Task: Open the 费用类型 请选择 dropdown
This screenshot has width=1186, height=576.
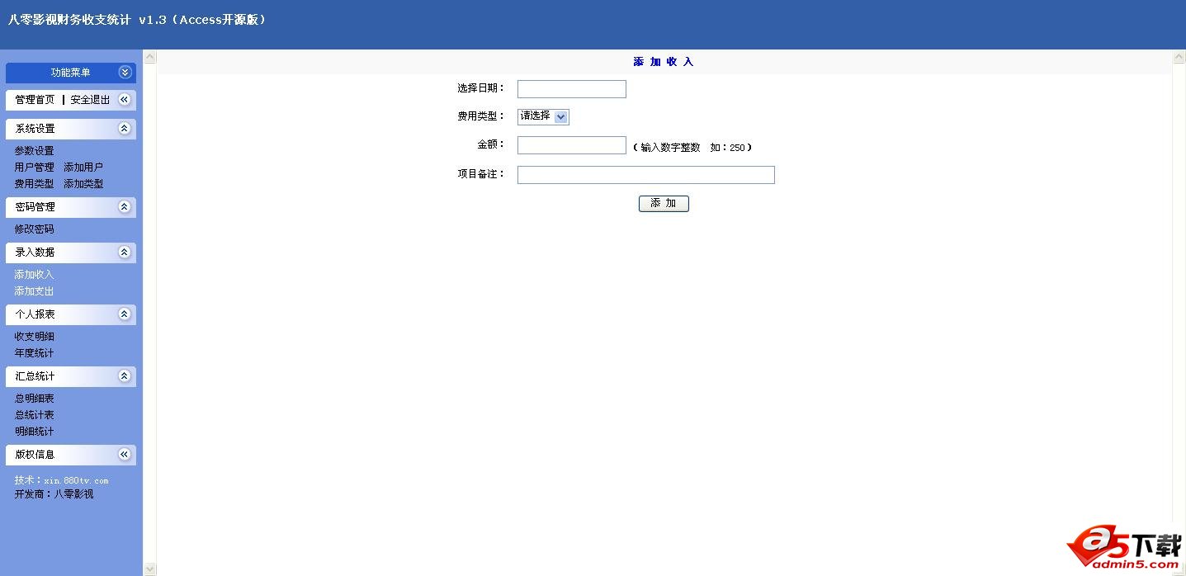Action: (543, 117)
